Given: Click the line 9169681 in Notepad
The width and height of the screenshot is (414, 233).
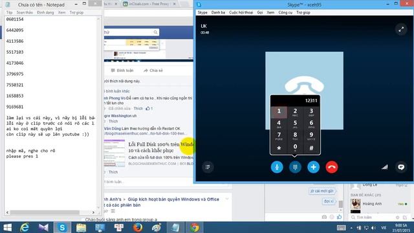Looking at the screenshot, I should pos(15,107).
